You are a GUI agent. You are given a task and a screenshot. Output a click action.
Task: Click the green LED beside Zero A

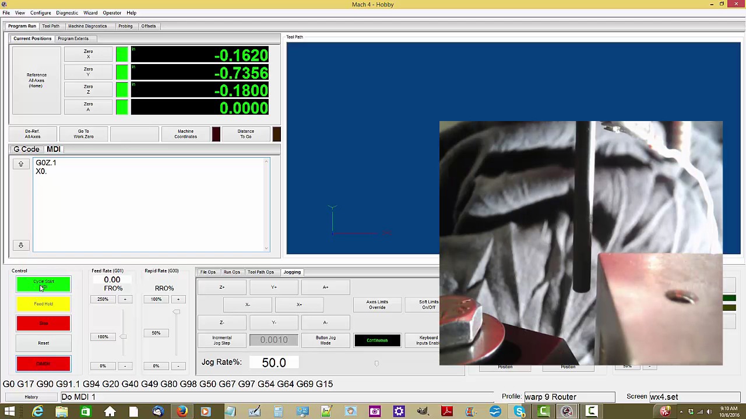122,107
